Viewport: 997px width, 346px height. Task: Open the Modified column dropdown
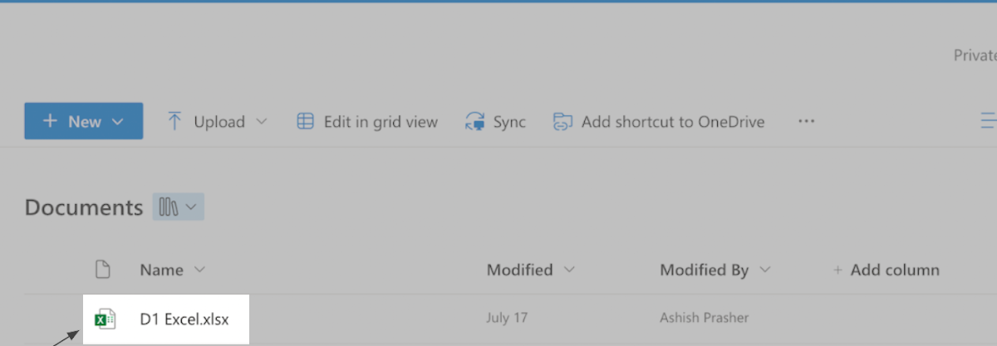[x=569, y=270]
